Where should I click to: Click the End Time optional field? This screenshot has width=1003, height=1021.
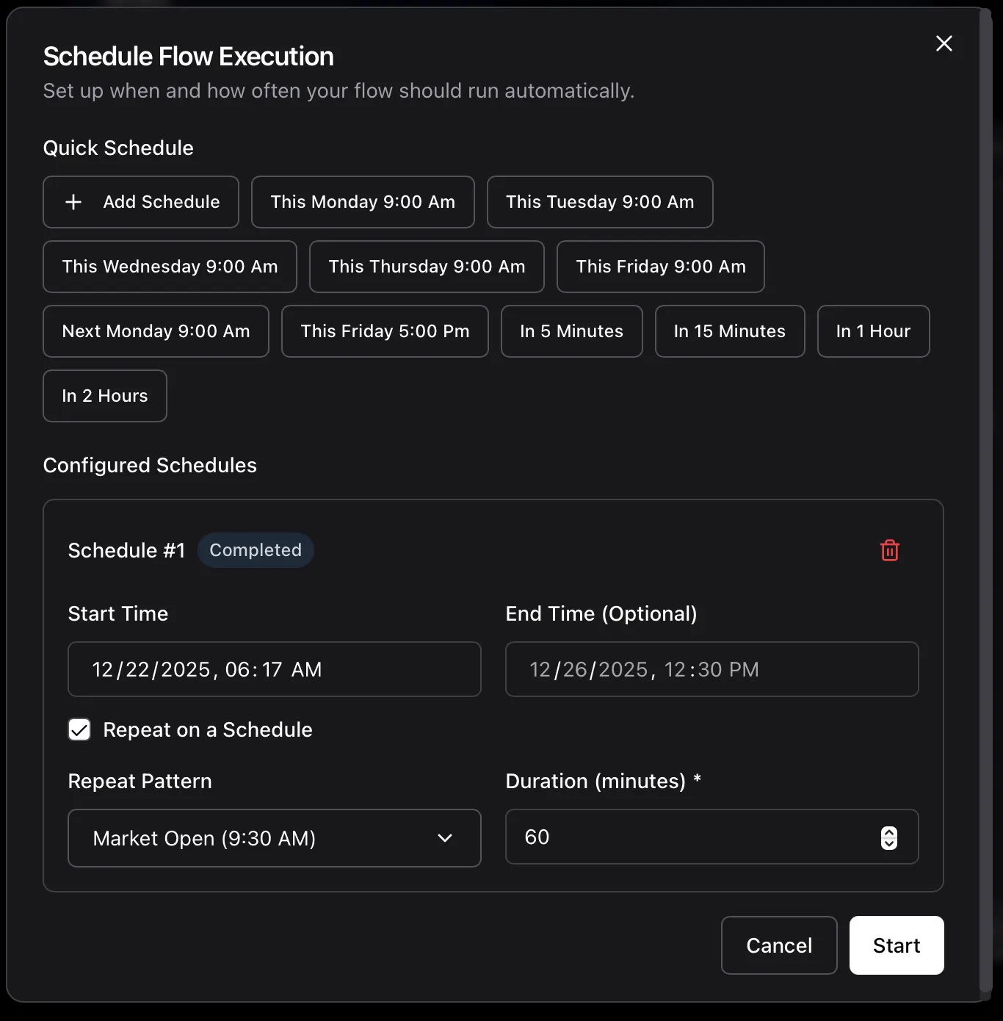click(x=711, y=669)
